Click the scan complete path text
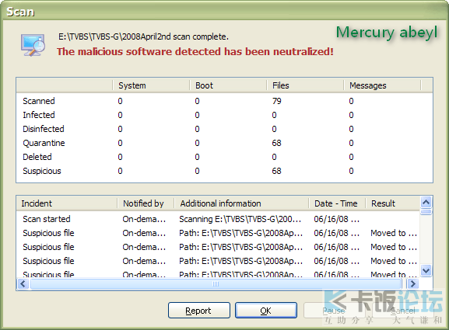The height and width of the screenshot is (330, 449). pyautogui.click(x=143, y=36)
